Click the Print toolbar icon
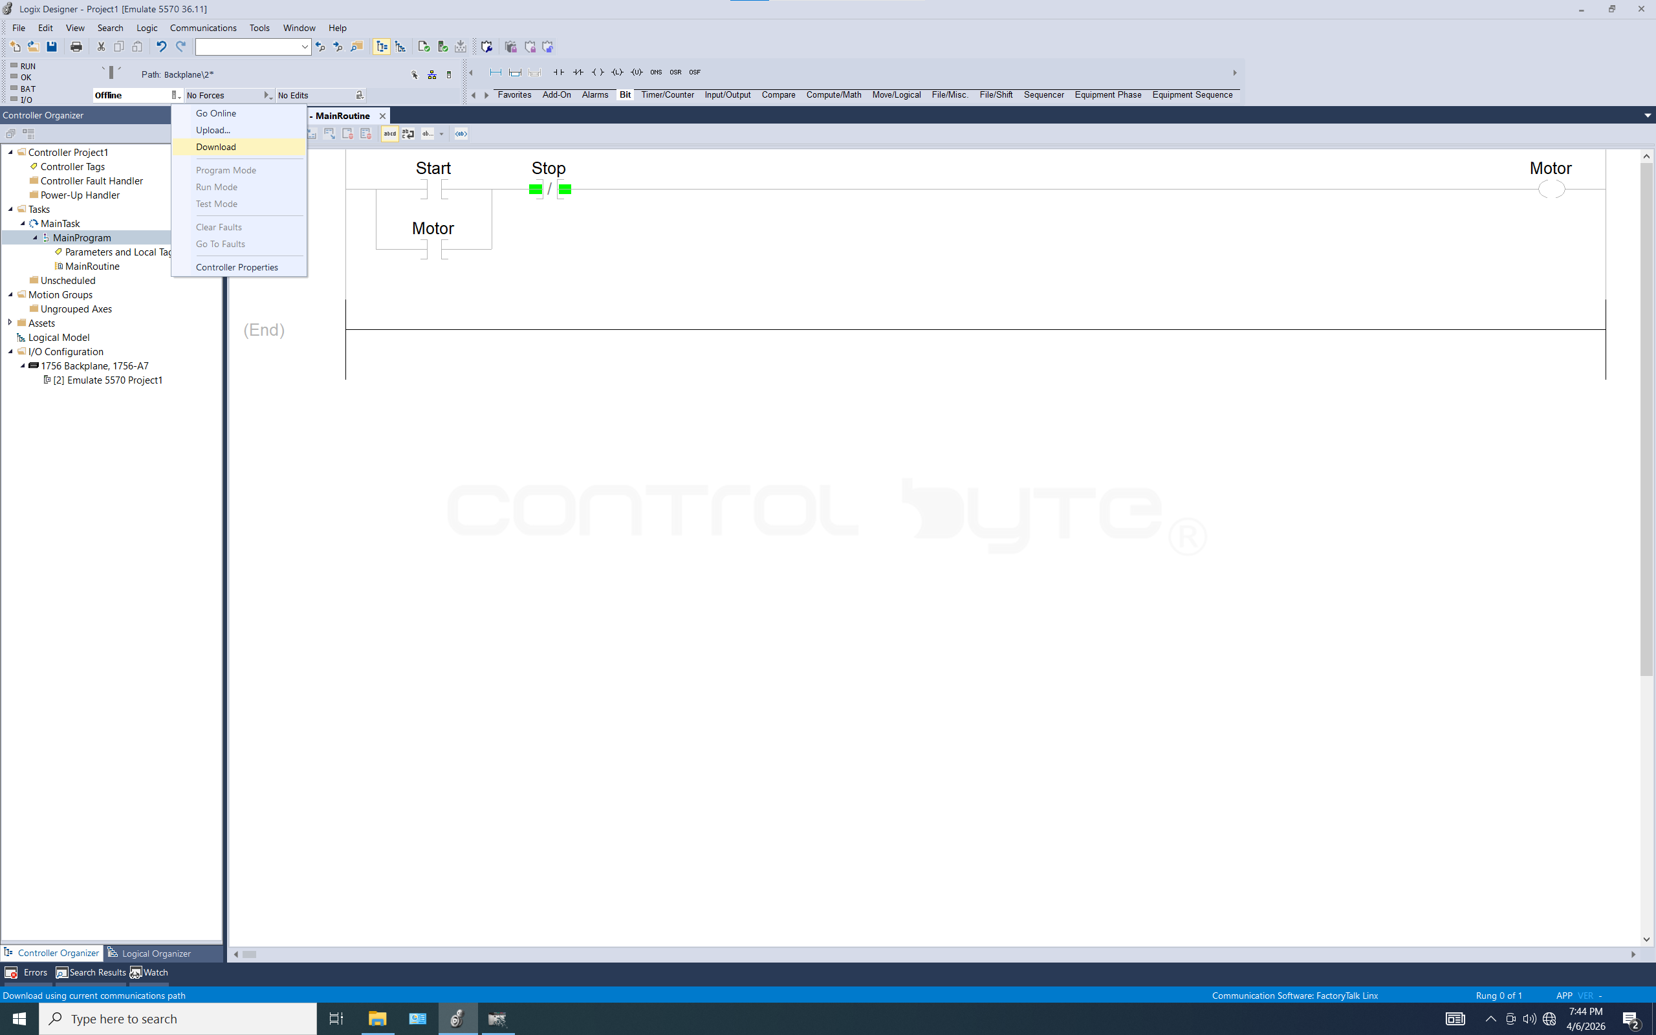The width and height of the screenshot is (1656, 1035). [76, 47]
